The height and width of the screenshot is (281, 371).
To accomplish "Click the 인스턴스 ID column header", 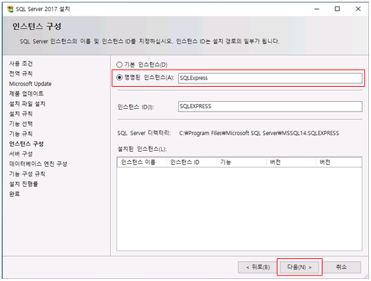I will [x=192, y=163].
